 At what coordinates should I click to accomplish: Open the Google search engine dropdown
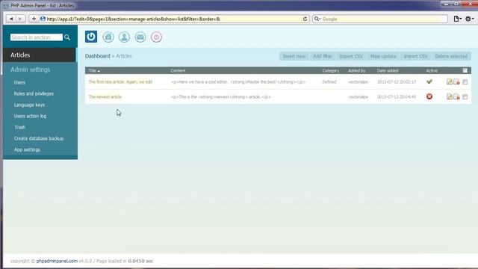tap(317, 19)
